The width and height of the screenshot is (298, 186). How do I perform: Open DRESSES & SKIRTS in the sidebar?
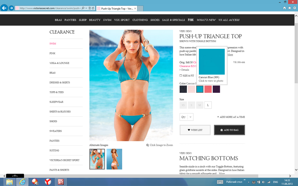60,82
